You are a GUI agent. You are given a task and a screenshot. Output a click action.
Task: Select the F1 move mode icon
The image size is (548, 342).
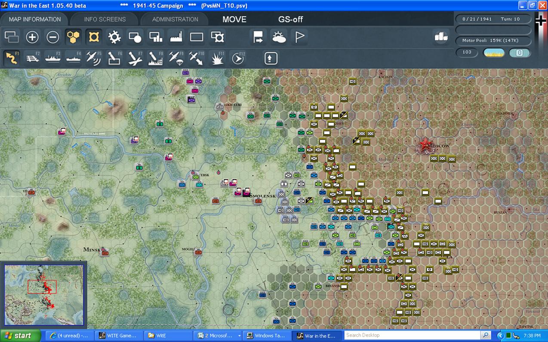12,58
